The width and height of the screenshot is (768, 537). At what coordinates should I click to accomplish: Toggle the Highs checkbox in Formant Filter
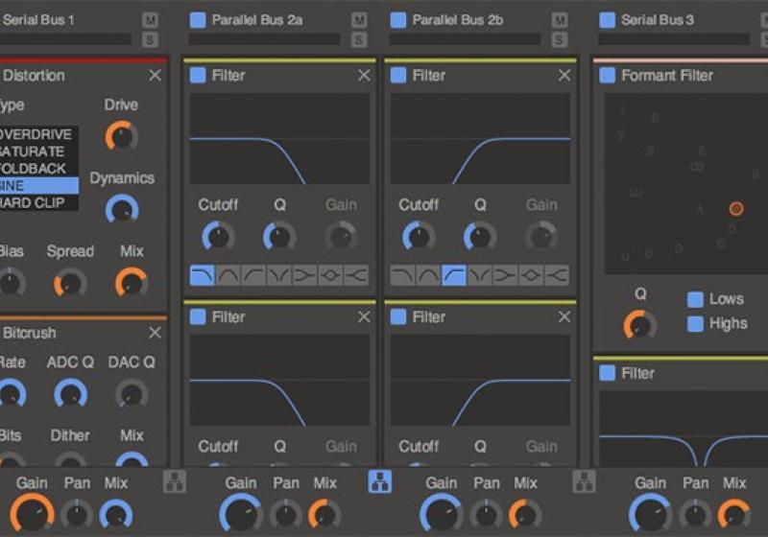click(x=695, y=324)
